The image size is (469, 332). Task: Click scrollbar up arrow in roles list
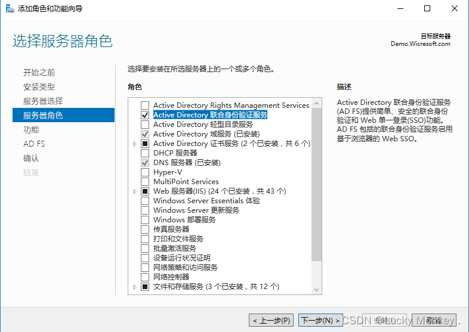pos(316,103)
